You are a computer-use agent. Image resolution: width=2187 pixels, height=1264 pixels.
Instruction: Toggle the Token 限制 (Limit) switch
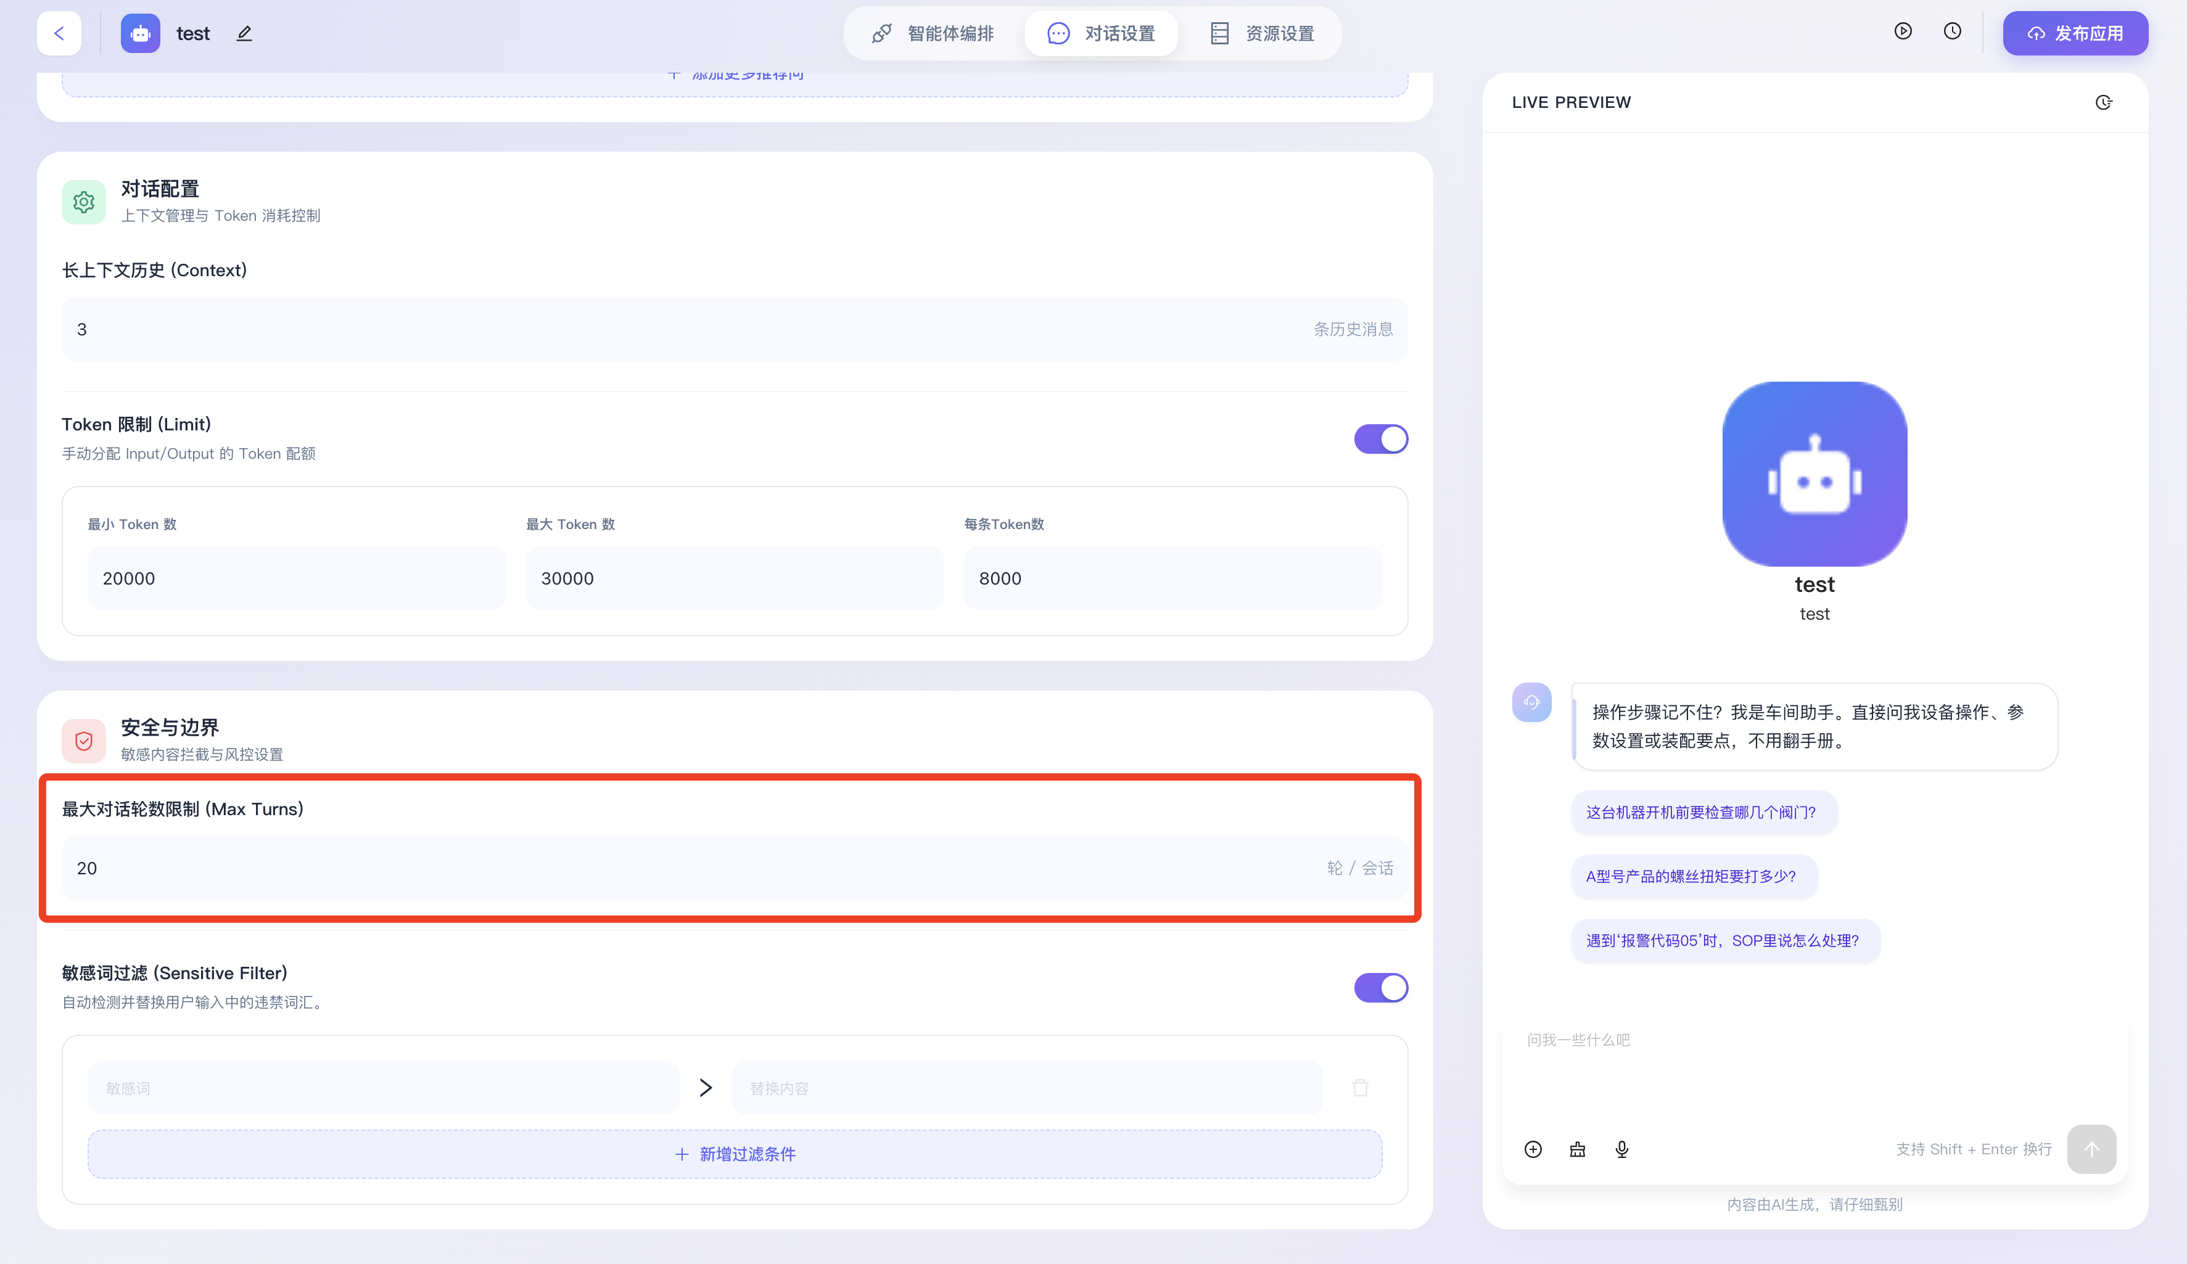(1380, 439)
